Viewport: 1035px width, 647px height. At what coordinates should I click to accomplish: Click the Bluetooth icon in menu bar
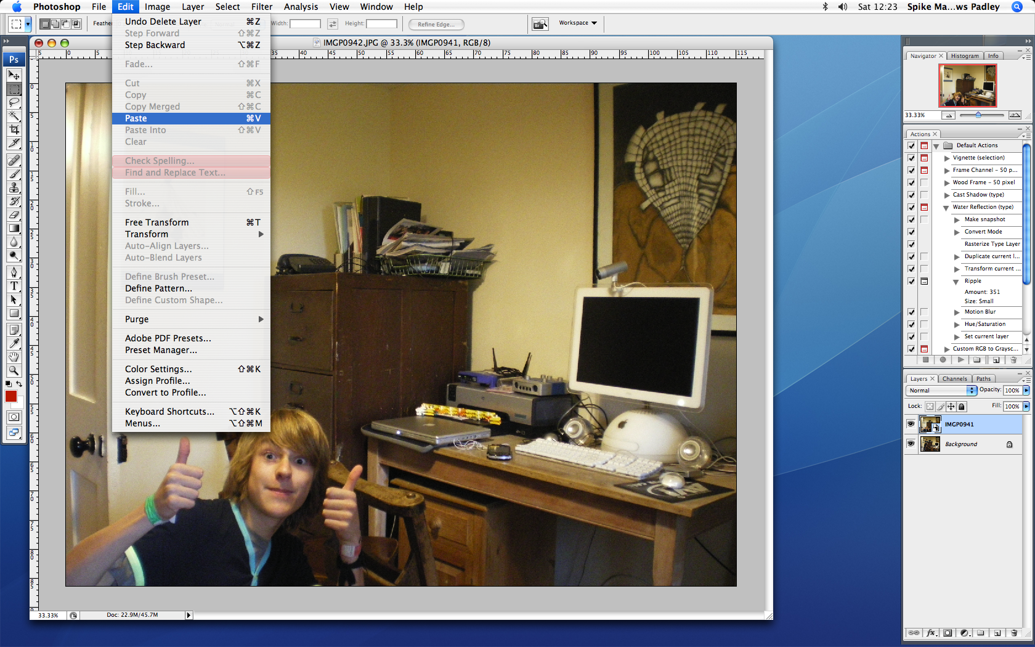pyautogui.click(x=826, y=7)
